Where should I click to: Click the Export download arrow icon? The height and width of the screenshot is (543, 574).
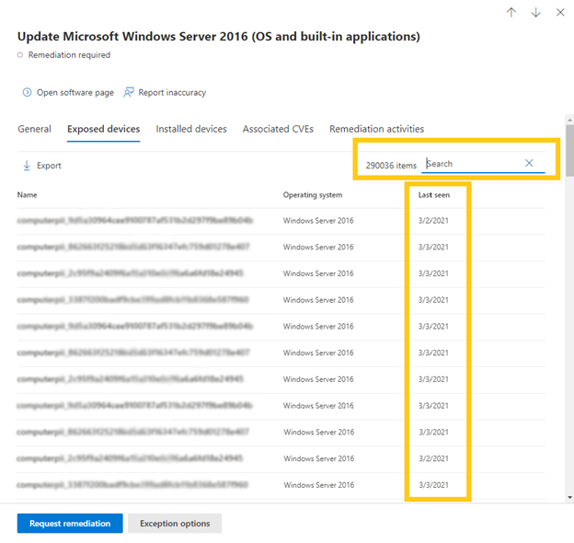27,166
